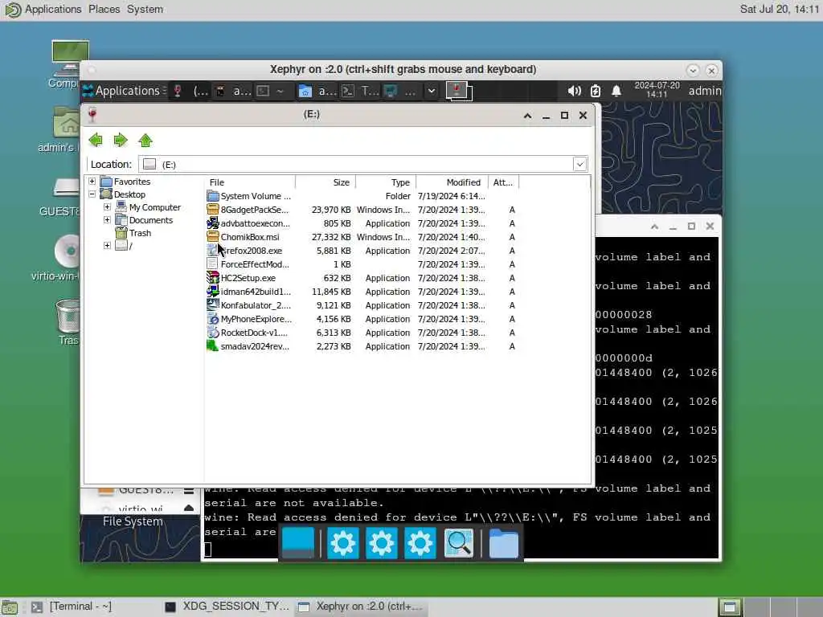
Task: Click the firefox2008.exe file name
Action: click(x=252, y=251)
